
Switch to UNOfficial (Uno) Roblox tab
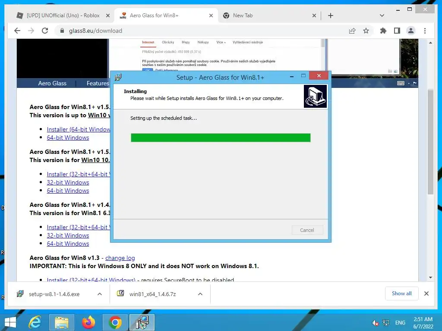click(x=63, y=16)
